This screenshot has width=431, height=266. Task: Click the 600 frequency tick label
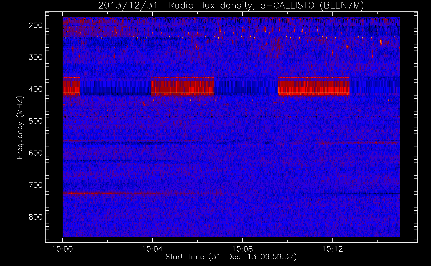36,153
